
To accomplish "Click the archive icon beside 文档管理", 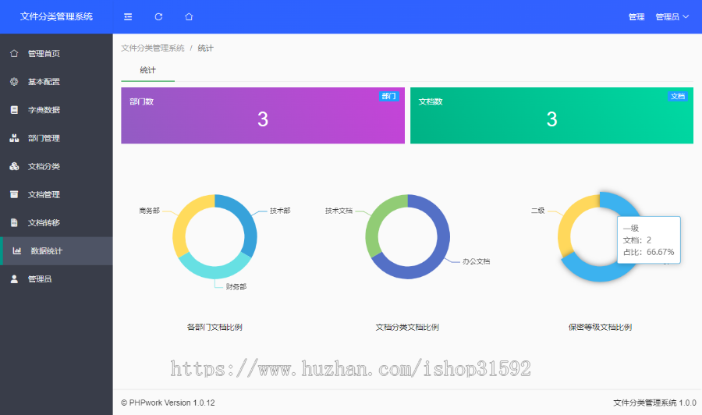I will [14, 194].
